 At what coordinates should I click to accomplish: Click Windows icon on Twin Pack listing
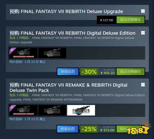(143, 85)
